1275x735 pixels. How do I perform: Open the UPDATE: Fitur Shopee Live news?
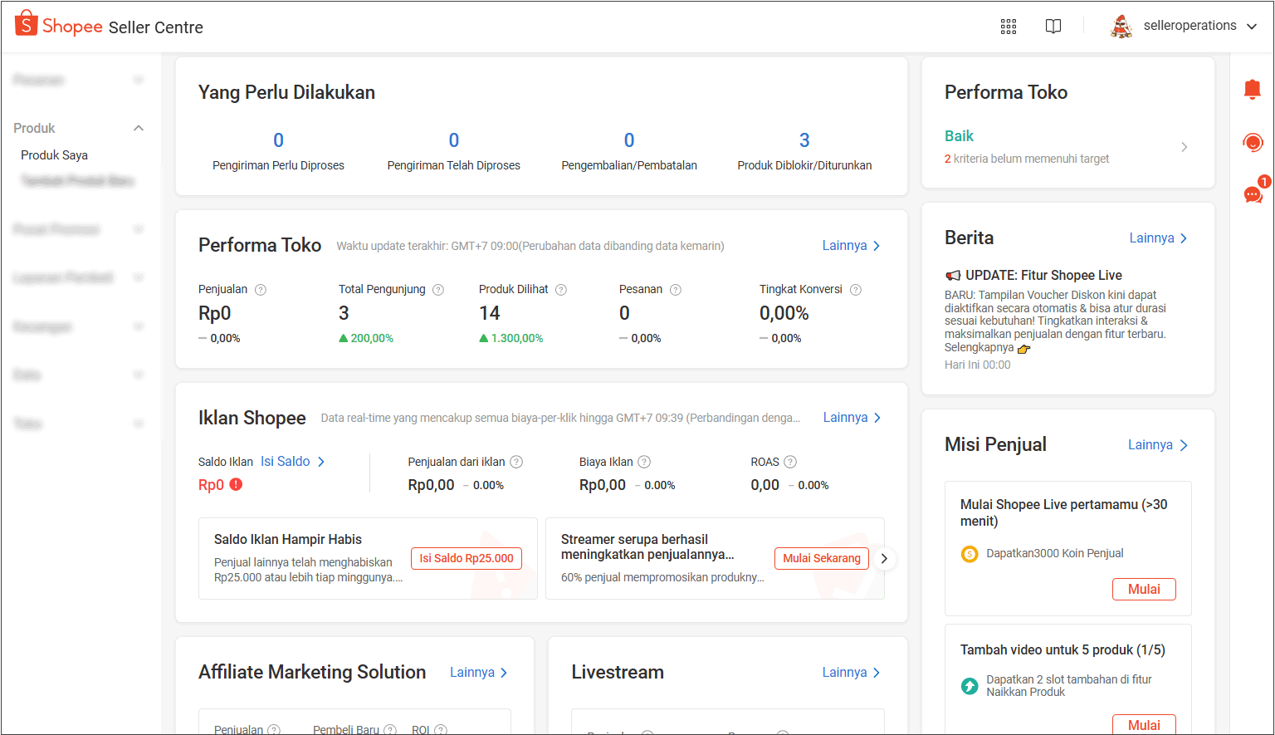[1043, 276]
